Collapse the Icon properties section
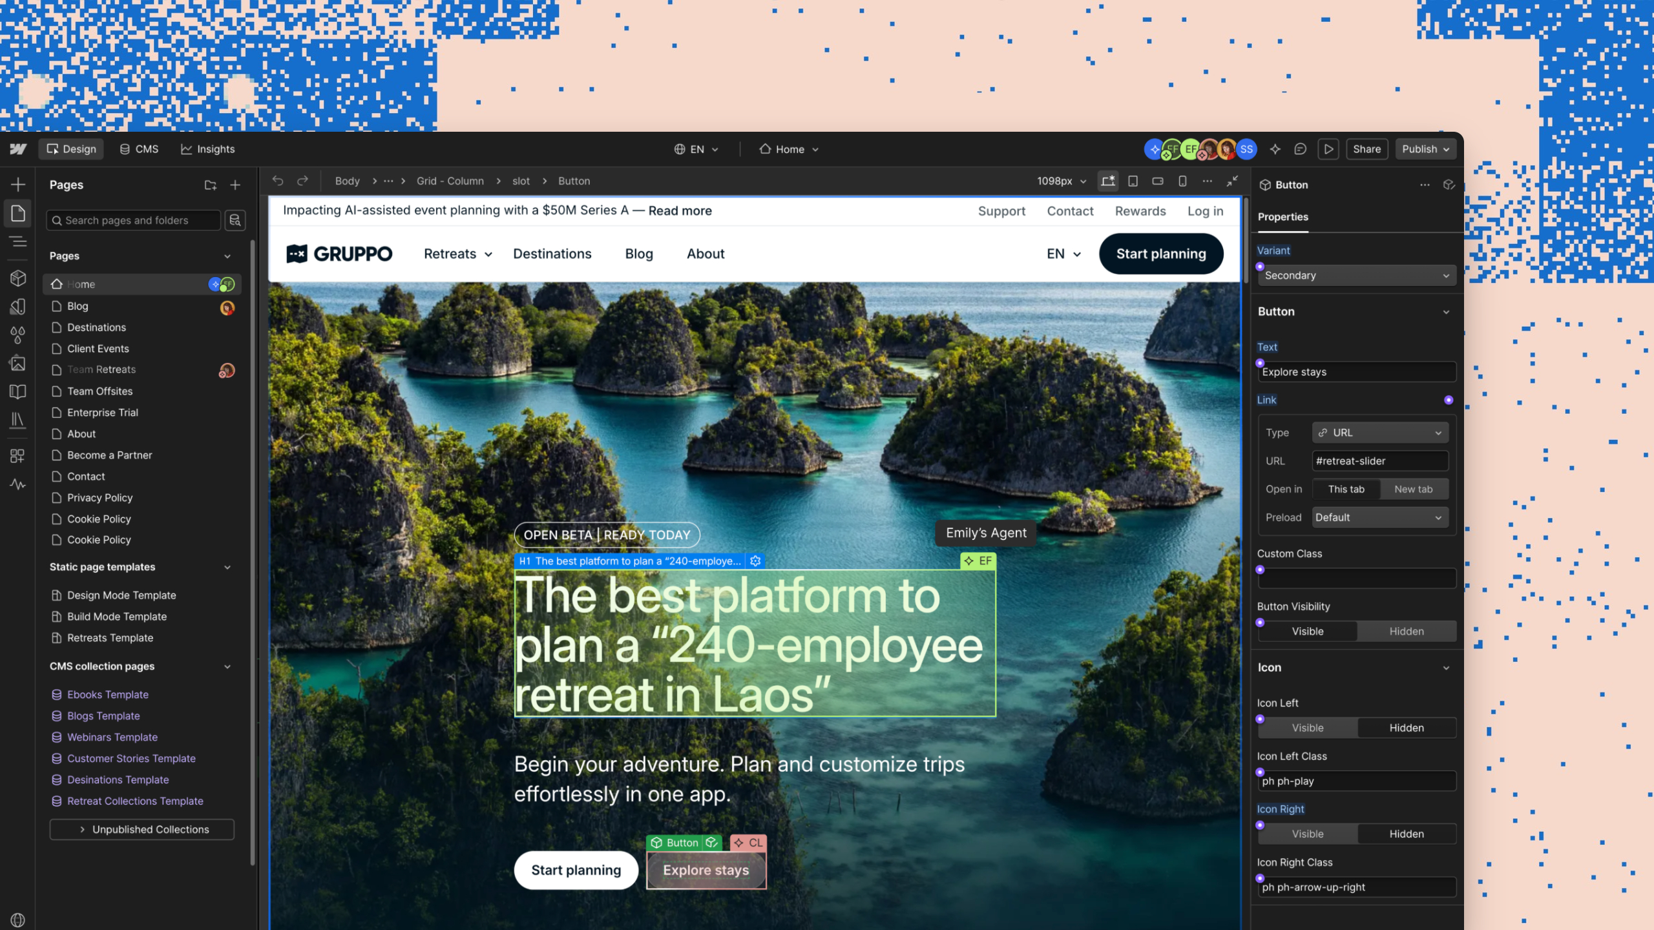1654x930 pixels. 1446,668
